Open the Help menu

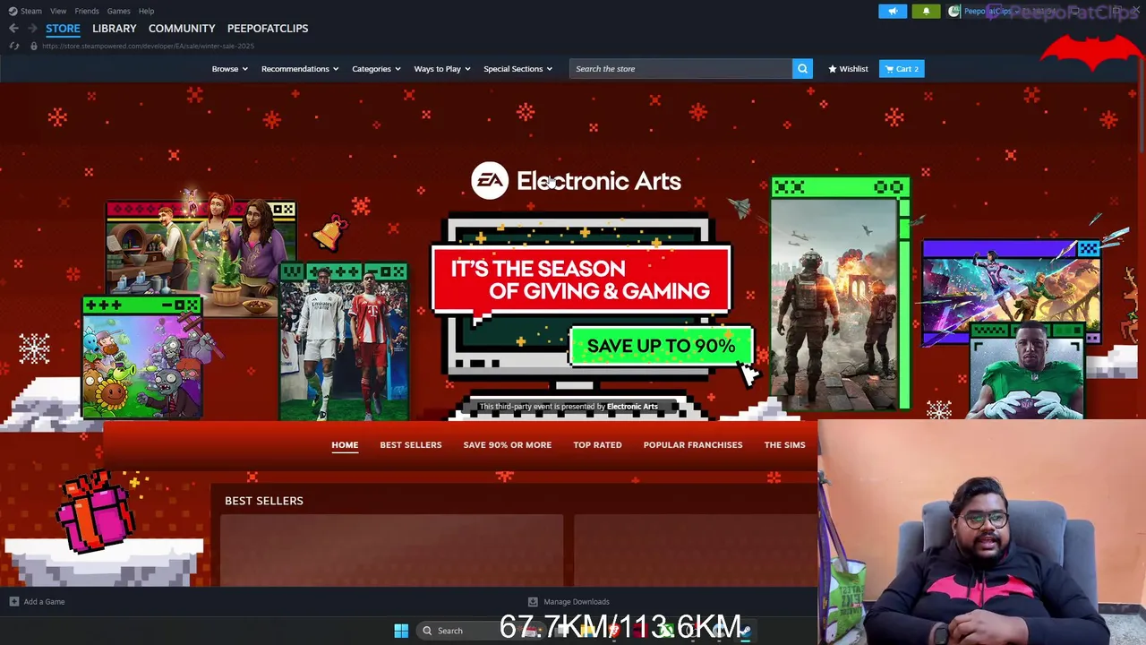[x=147, y=11]
